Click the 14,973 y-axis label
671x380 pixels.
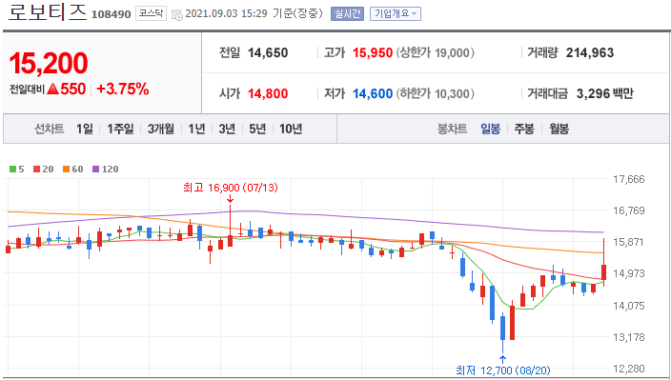click(x=629, y=273)
